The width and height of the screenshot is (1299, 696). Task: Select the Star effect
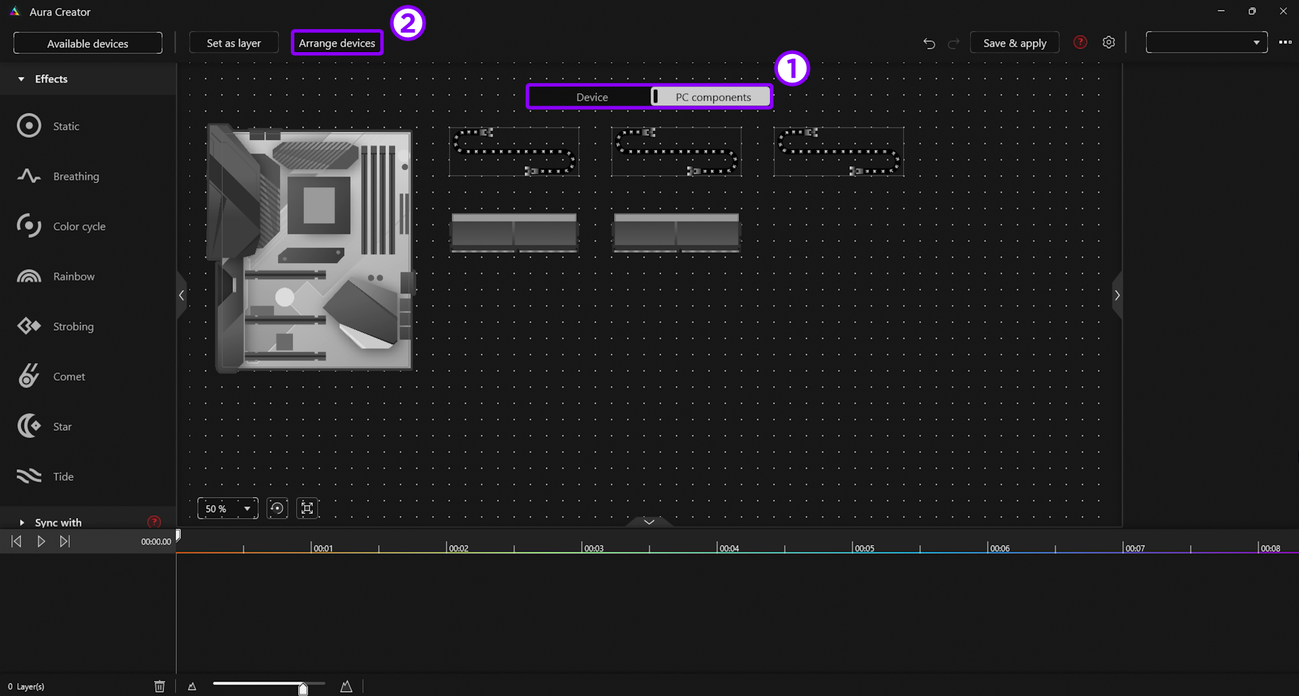coord(45,426)
